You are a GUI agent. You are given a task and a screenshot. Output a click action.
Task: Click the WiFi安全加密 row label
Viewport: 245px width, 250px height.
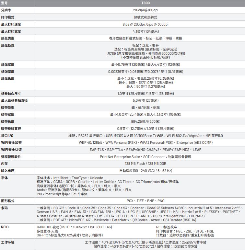[x=11, y=142]
